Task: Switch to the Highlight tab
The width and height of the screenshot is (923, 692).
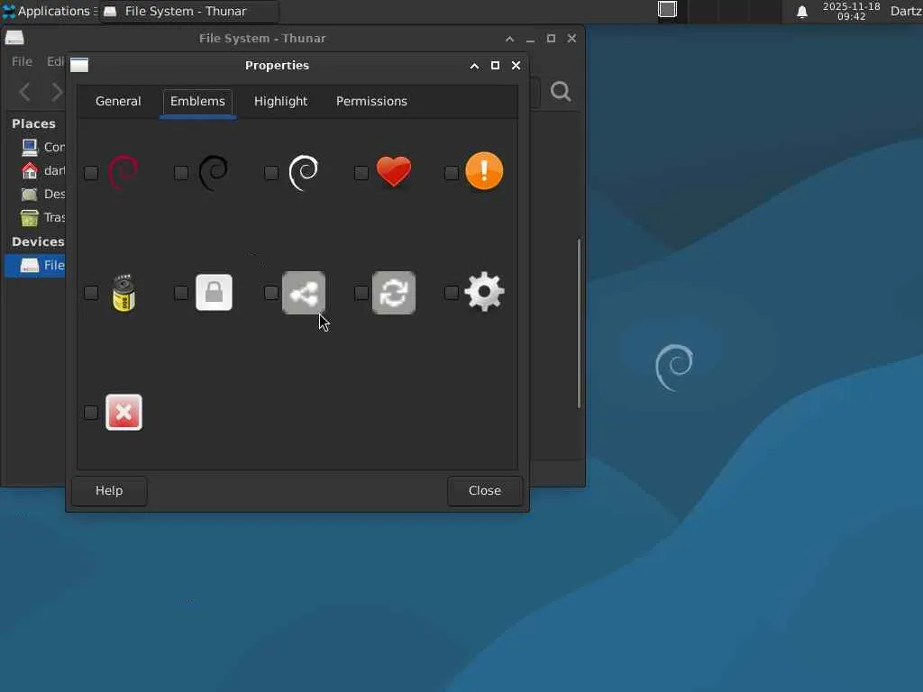Action: pyautogui.click(x=281, y=101)
